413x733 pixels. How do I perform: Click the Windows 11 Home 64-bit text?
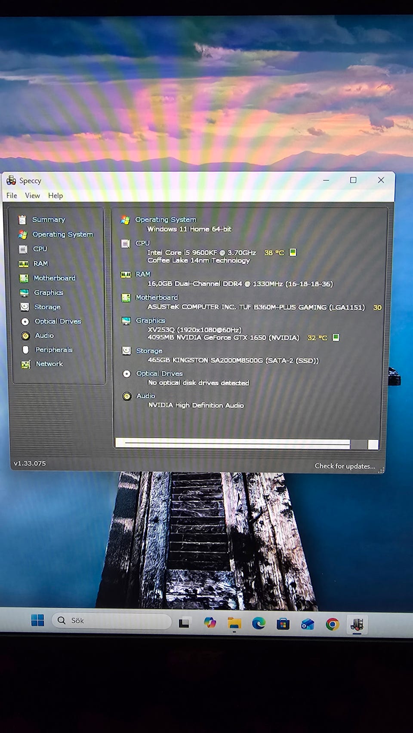[x=189, y=229]
